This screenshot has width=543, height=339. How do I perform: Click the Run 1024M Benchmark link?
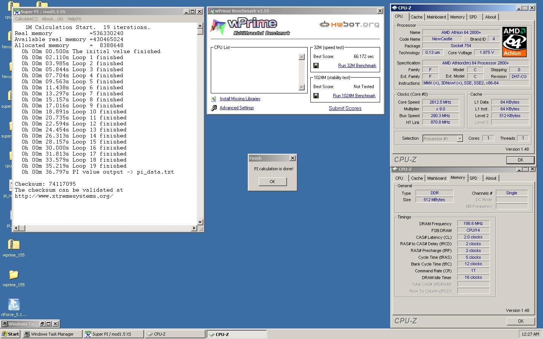tap(354, 96)
